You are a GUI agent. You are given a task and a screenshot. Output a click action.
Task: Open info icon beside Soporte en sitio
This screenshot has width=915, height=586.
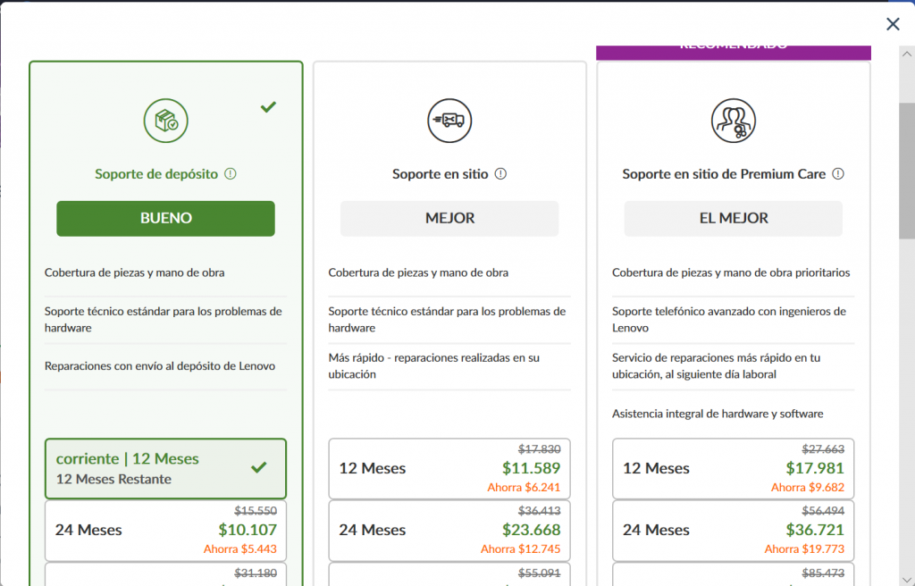click(x=500, y=174)
